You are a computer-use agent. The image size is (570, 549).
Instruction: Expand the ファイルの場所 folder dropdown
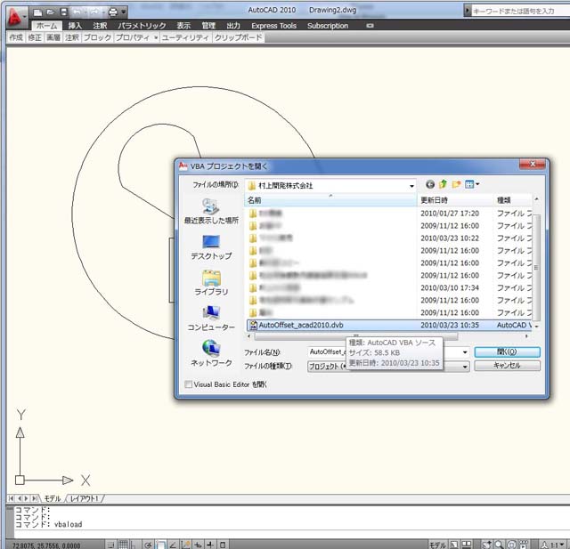[x=411, y=186]
